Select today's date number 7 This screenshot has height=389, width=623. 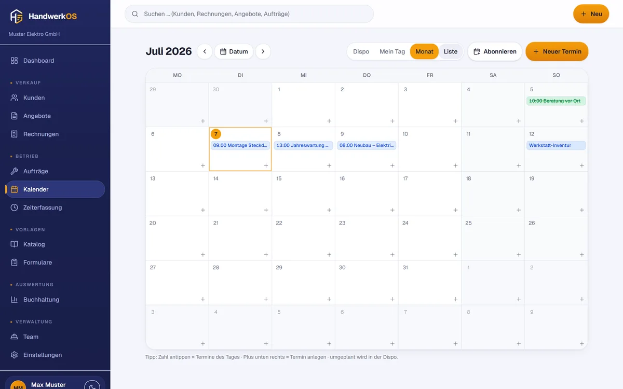point(216,134)
